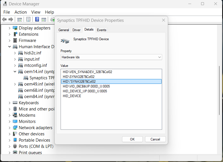Screen dimensions: 223x162
Task: Maximize the Device Manager window
Action: click(x=203, y=4)
